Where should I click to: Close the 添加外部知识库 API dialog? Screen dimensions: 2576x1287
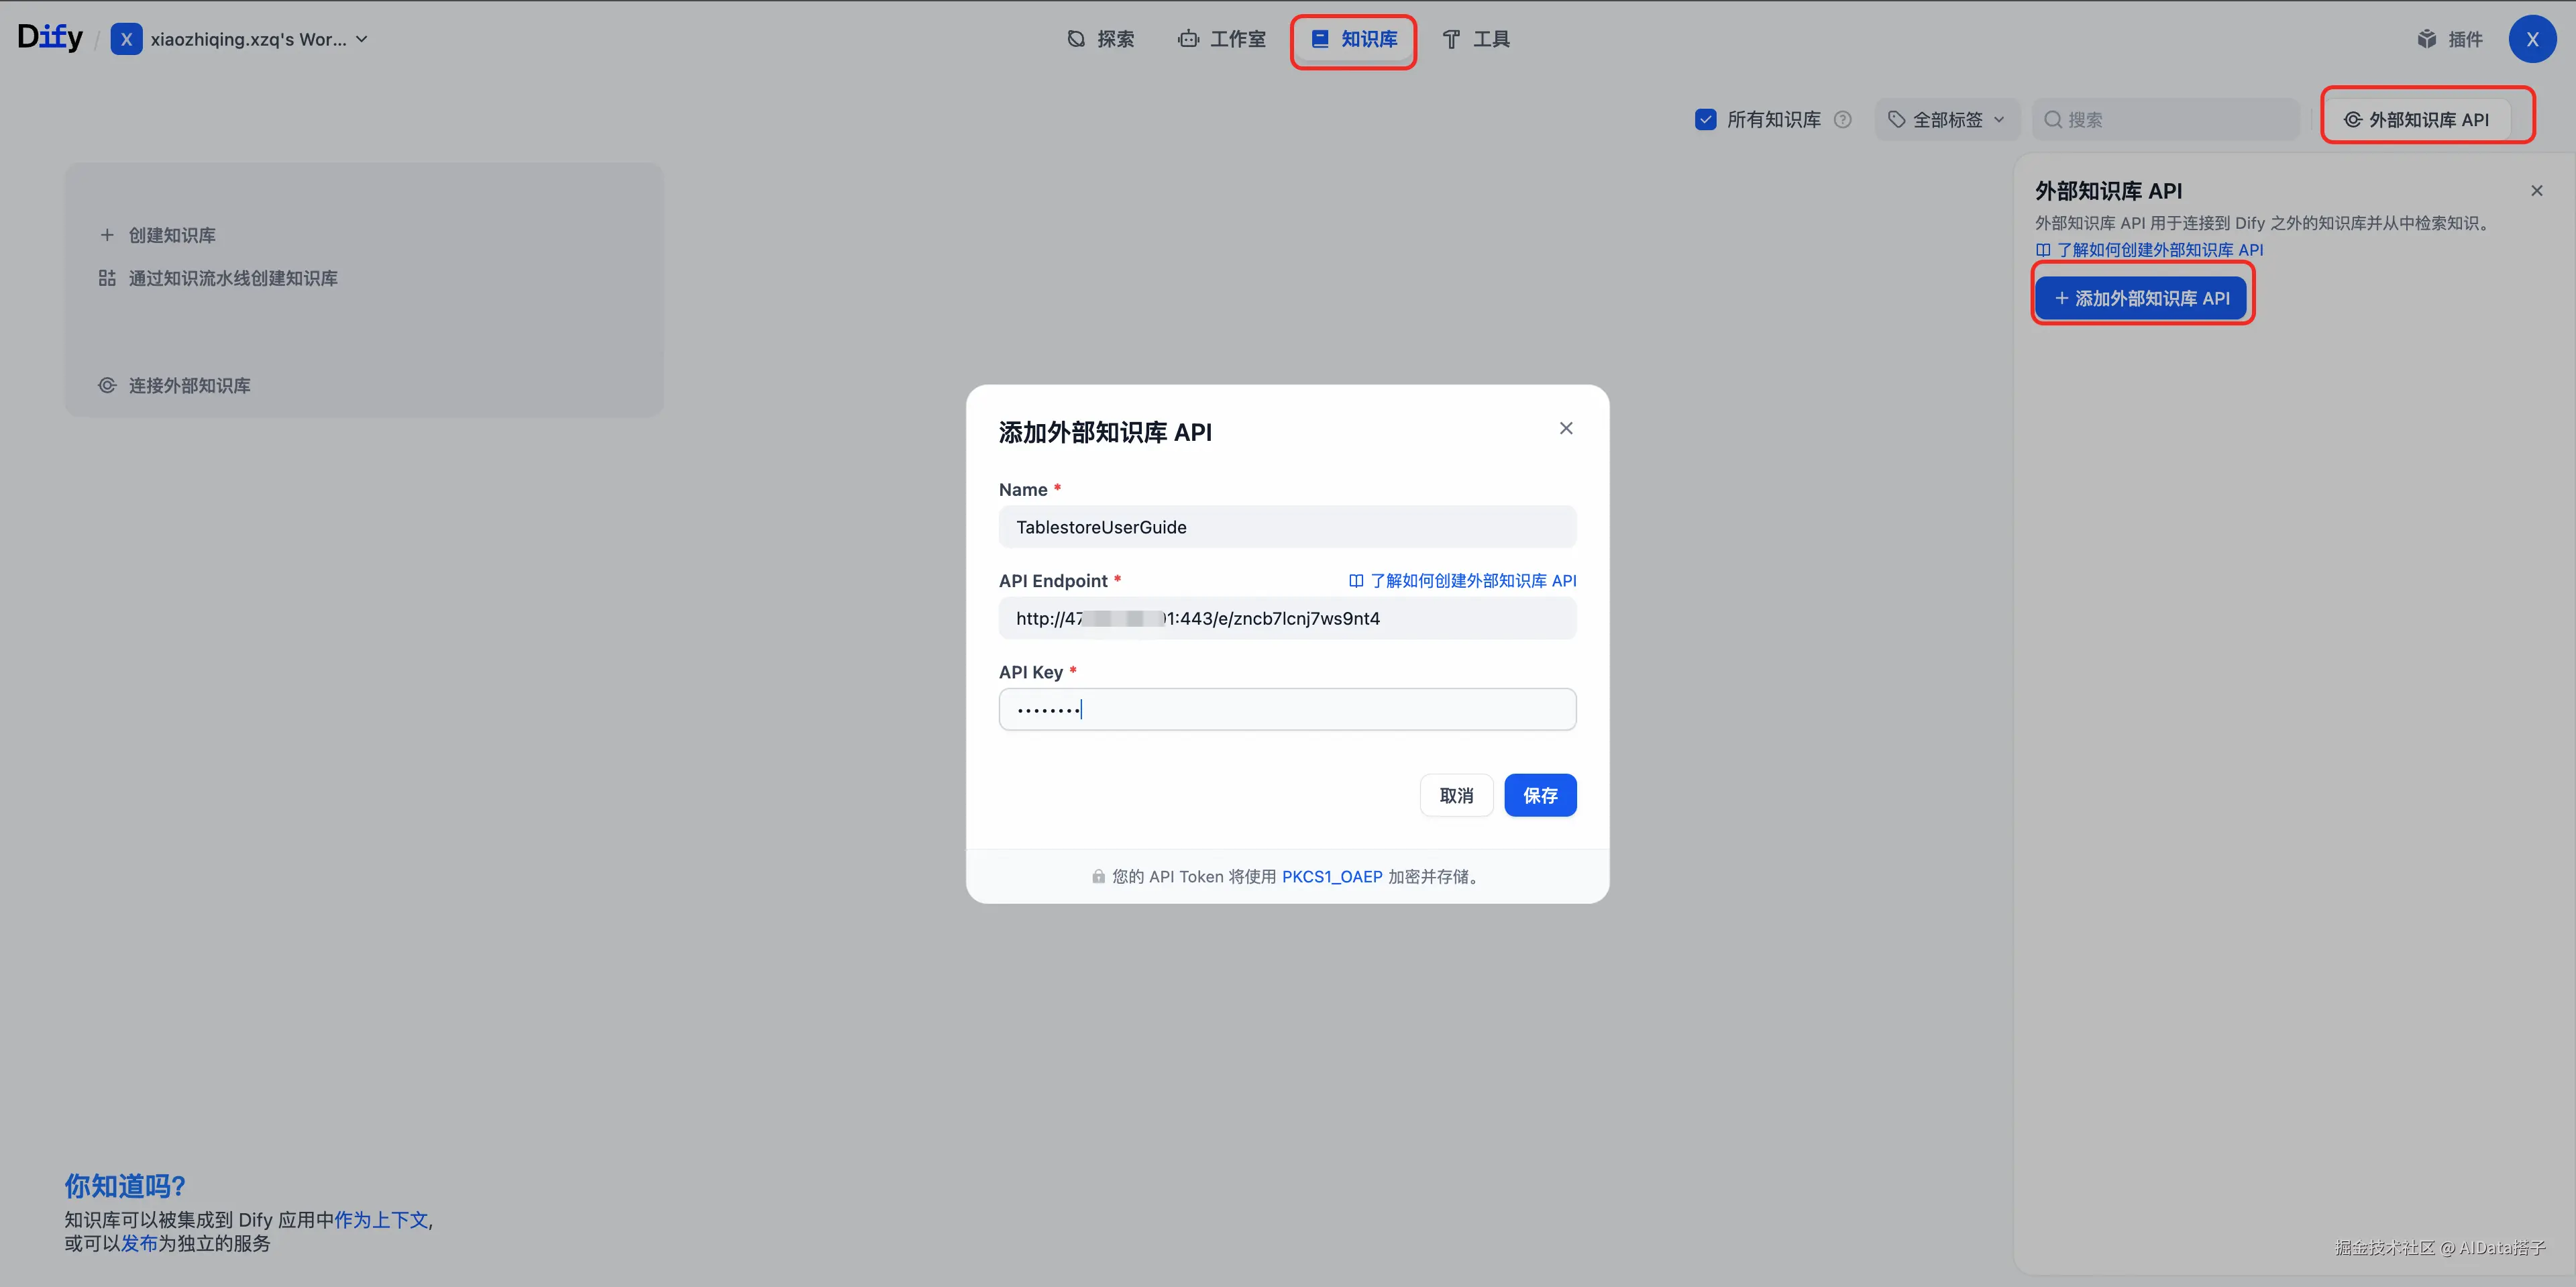[x=1566, y=428]
